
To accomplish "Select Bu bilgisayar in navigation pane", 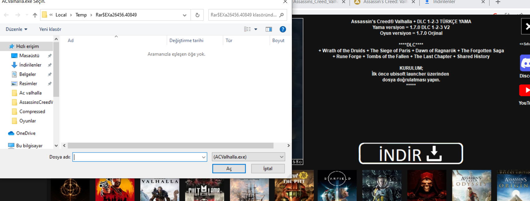I will point(29,146).
